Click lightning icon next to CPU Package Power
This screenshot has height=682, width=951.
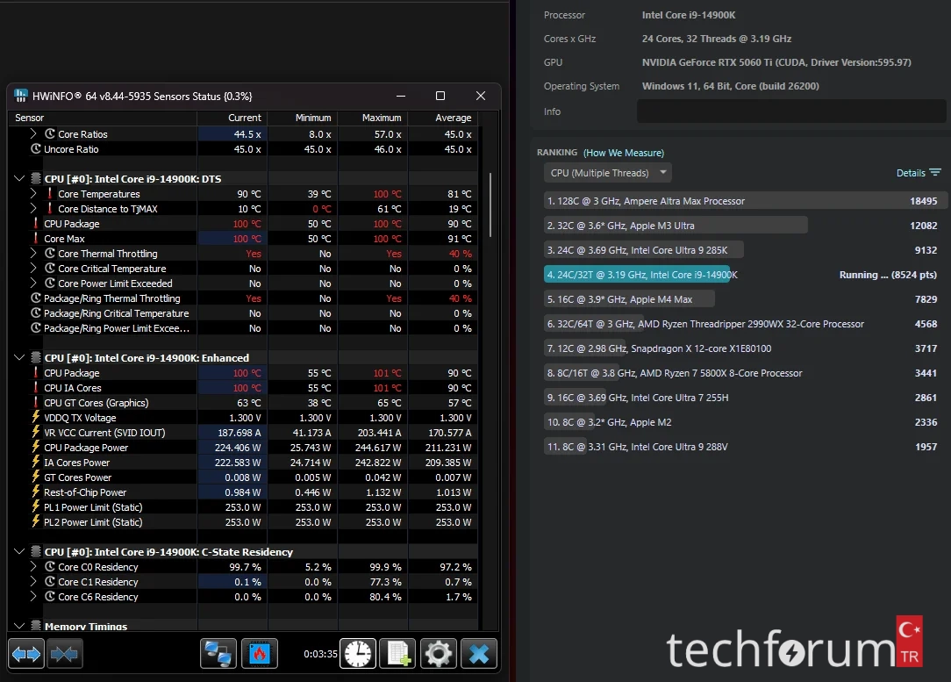36,447
